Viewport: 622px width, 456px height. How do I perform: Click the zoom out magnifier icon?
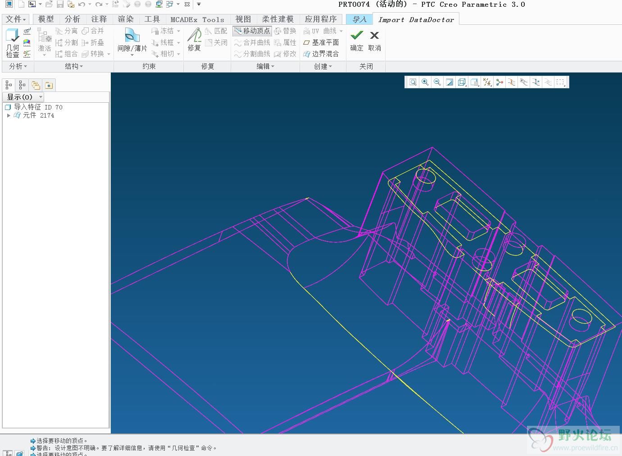[437, 82]
